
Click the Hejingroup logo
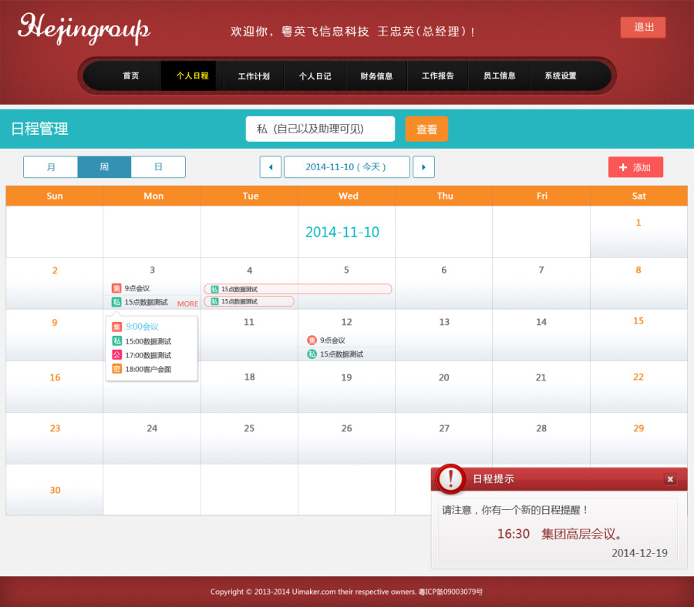point(84,29)
